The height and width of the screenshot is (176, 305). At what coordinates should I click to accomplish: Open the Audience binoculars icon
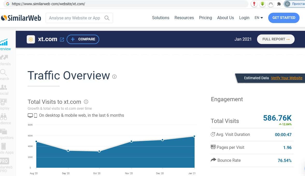4,116
